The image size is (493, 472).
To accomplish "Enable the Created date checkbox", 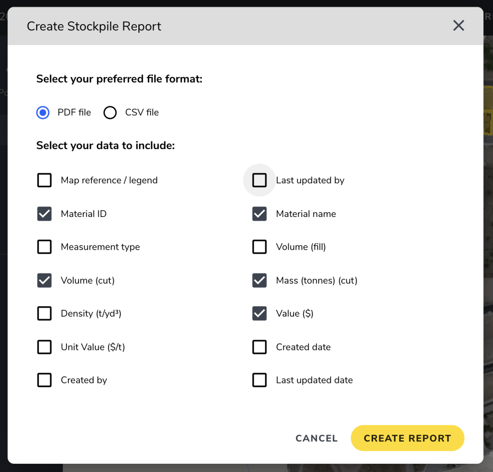I will pos(259,347).
